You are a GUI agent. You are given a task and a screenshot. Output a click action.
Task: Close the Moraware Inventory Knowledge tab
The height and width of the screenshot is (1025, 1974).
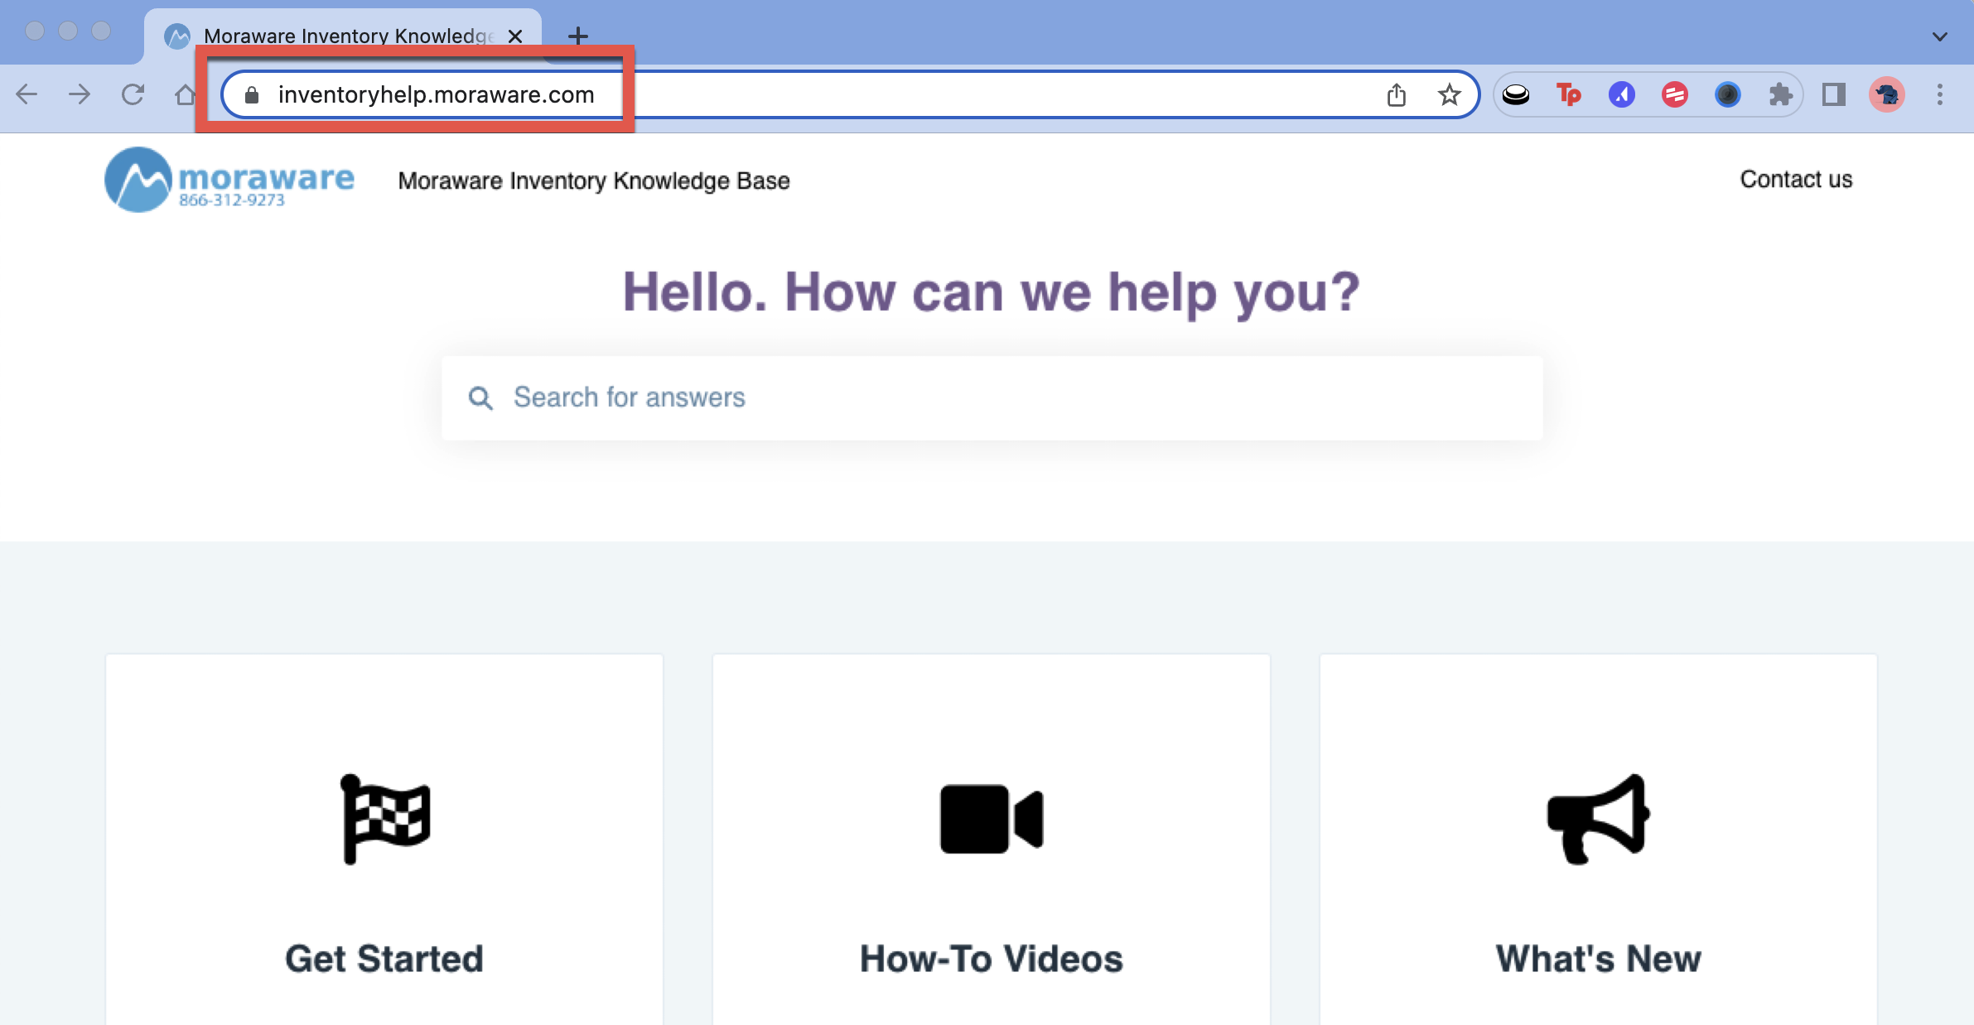point(515,36)
